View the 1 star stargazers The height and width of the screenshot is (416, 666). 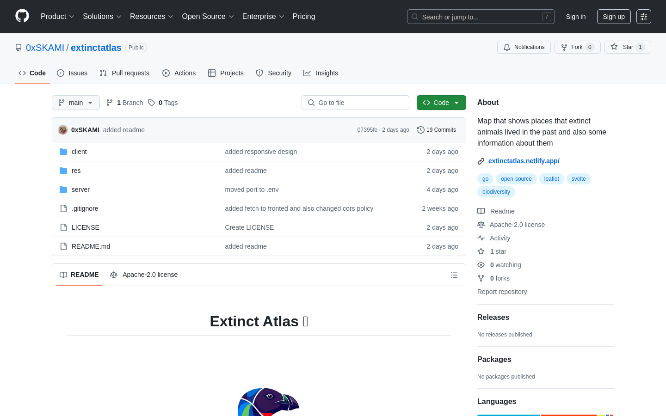point(492,251)
